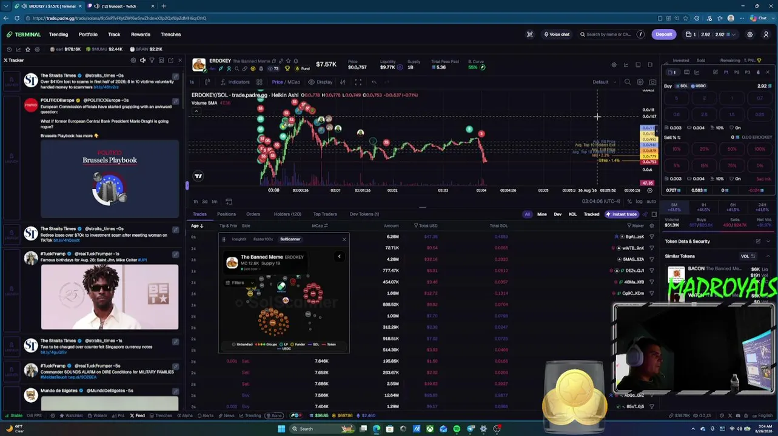This screenshot has width=778, height=436.
Task: Toggle the buy MEV protection On setting
Action: (x=735, y=128)
